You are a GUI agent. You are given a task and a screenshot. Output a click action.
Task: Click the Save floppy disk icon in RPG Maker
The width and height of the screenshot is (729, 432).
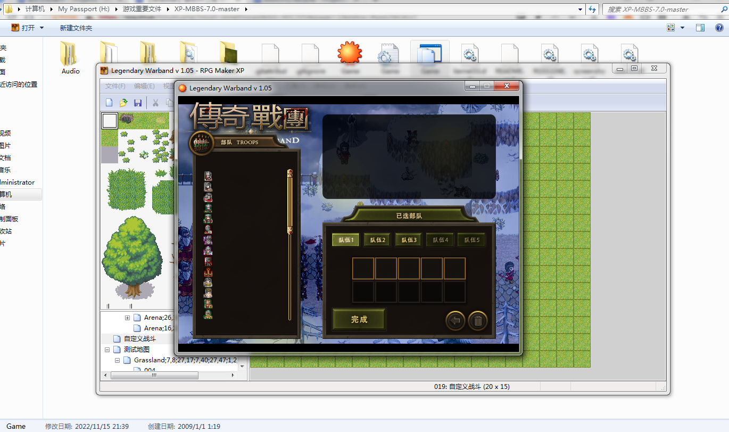click(x=138, y=103)
